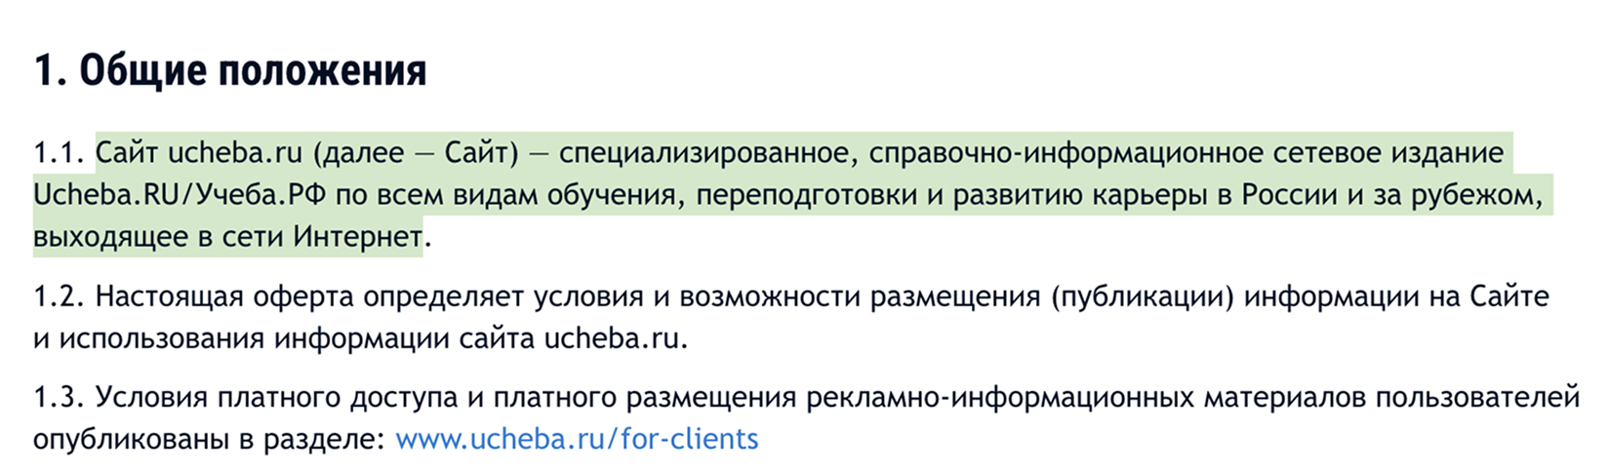Click the paragraph number "1.3."

coord(60,398)
